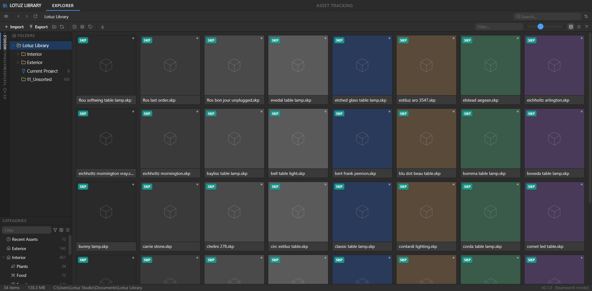Viewport: 592px width, 291px height.
Task: Select comet led table.skp asset
Action: tap(554, 216)
